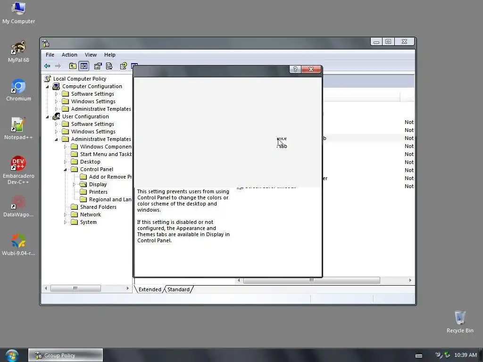Click the Add or Remove Programs folder icon
Image resolution: width=483 pixels, height=362 pixels.
83,177
